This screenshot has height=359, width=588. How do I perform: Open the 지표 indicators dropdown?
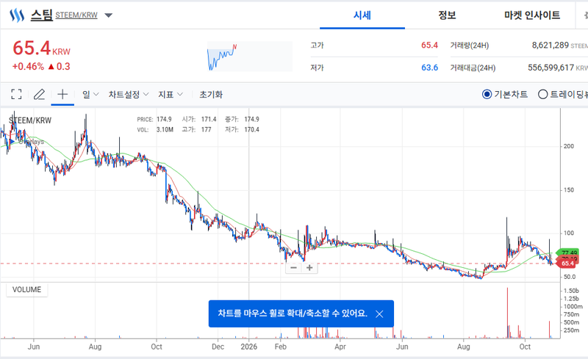pos(171,95)
